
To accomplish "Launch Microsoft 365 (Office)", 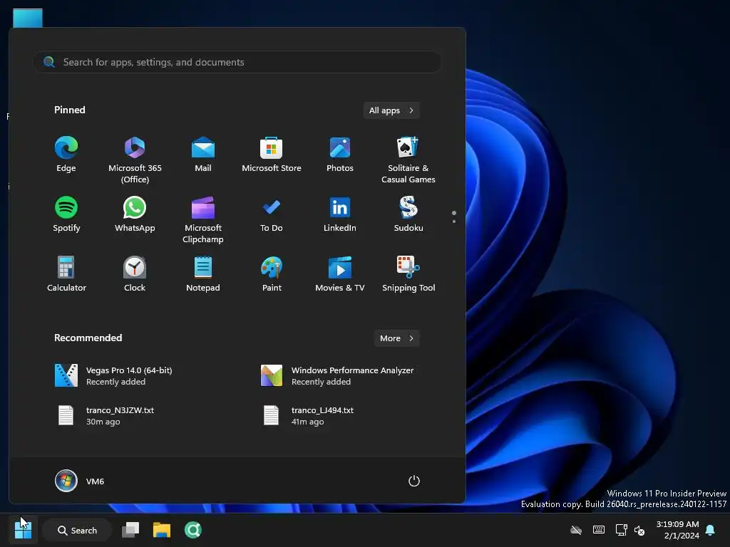I will pos(135,160).
